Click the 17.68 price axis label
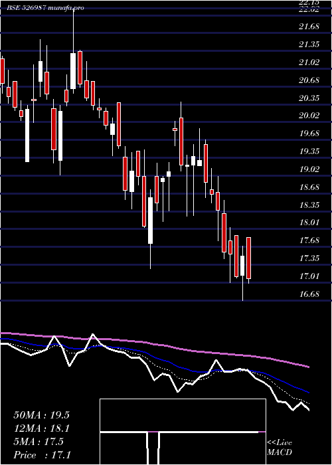 [x=309, y=240]
